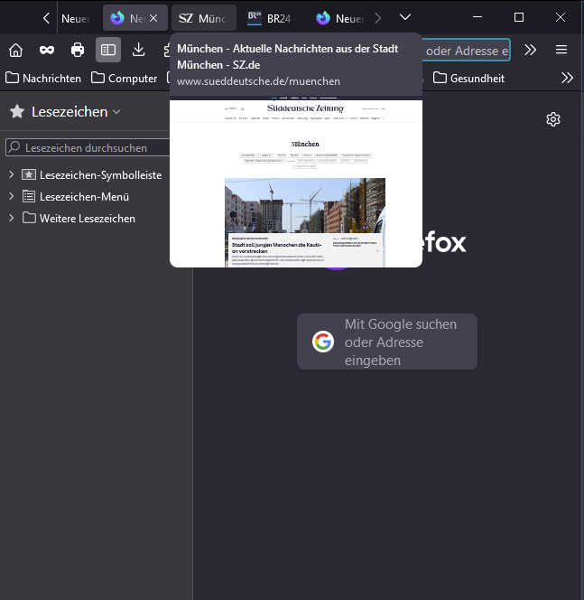Image resolution: width=584 pixels, height=600 pixels.
Task: Open the Firefox hamburger application menu
Action: pyautogui.click(x=561, y=50)
